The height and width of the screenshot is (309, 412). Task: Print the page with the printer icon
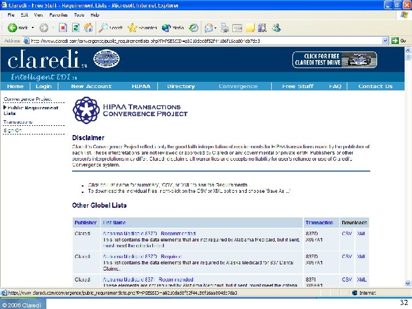[225, 27]
